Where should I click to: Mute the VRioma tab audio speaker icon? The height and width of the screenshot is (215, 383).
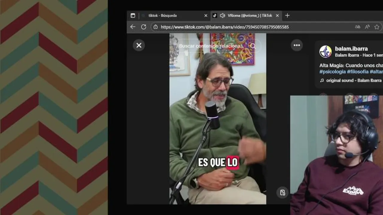point(222,16)
